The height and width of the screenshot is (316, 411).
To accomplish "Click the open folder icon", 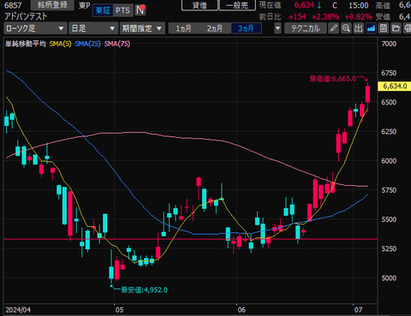I will click(x=396, y=28).
